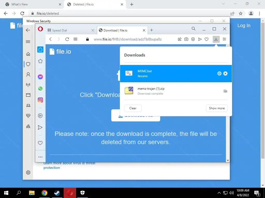
Task: Open My Flow arrow icon in the Opera sidebar
Action: pos(40,127)
